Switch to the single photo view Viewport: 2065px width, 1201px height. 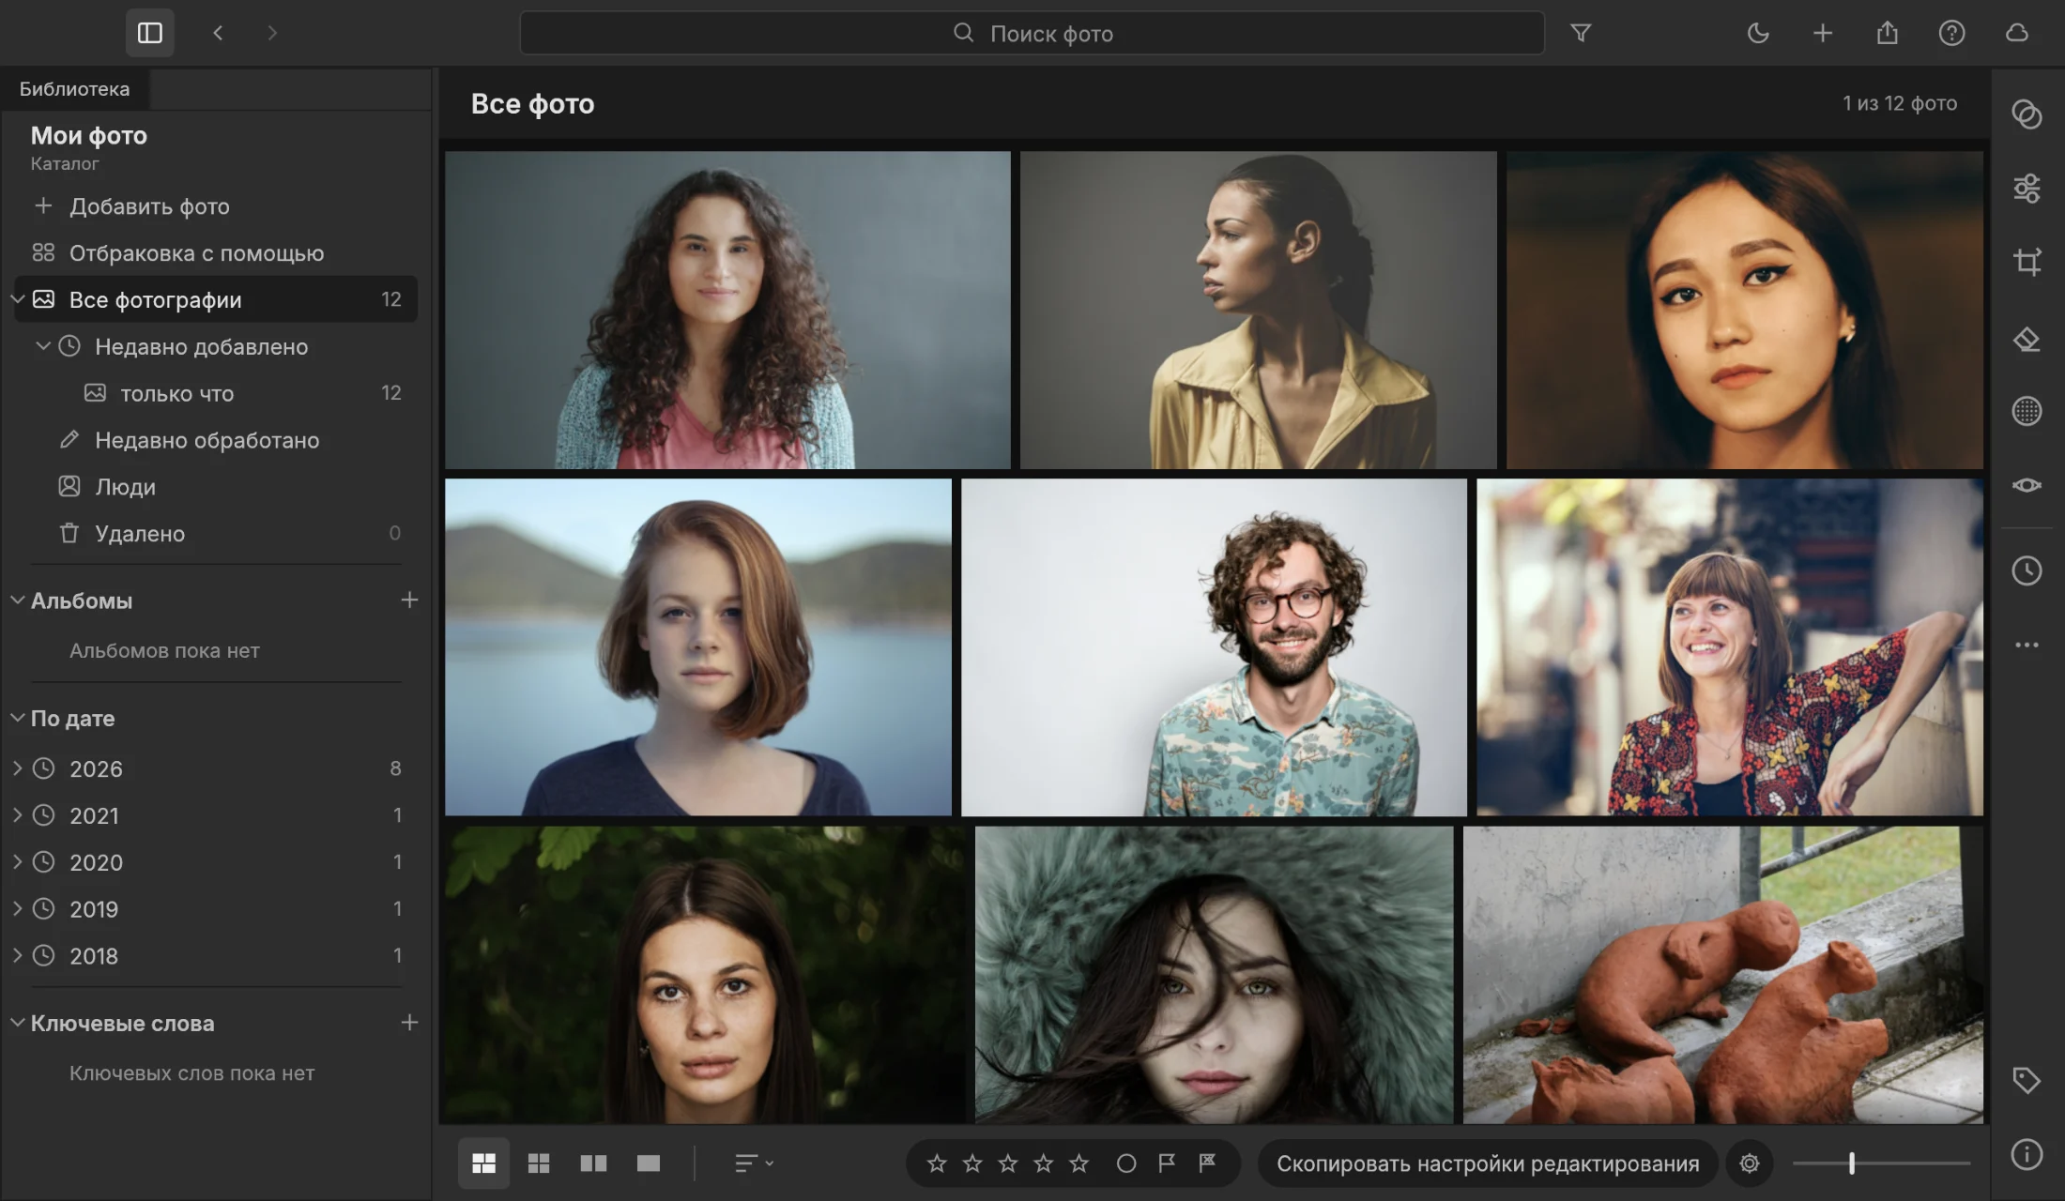pos(649,1163)
